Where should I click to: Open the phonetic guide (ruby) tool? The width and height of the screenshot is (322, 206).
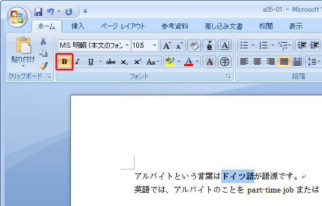pyautogui.click(x=209, y=45)
